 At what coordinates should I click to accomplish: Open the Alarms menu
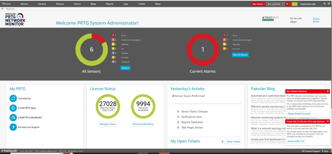(x=77, y=4)
